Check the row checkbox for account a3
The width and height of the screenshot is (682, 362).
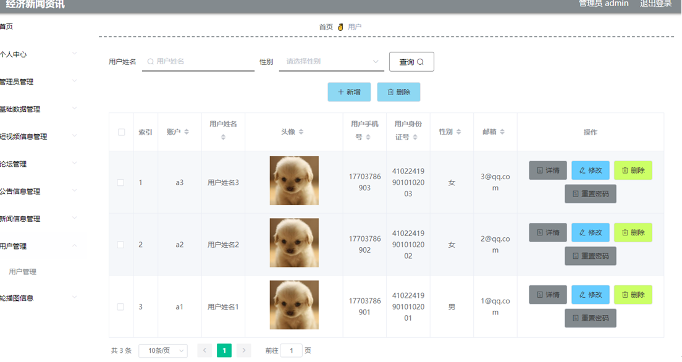click(120, 182)
